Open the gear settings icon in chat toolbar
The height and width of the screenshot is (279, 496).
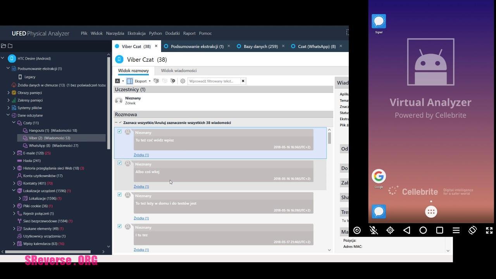pos(183,81)
